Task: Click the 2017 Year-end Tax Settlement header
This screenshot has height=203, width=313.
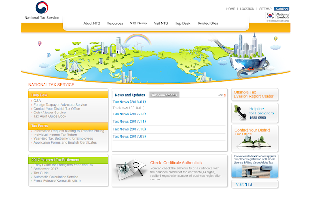Action: click(x=68, y=160)
